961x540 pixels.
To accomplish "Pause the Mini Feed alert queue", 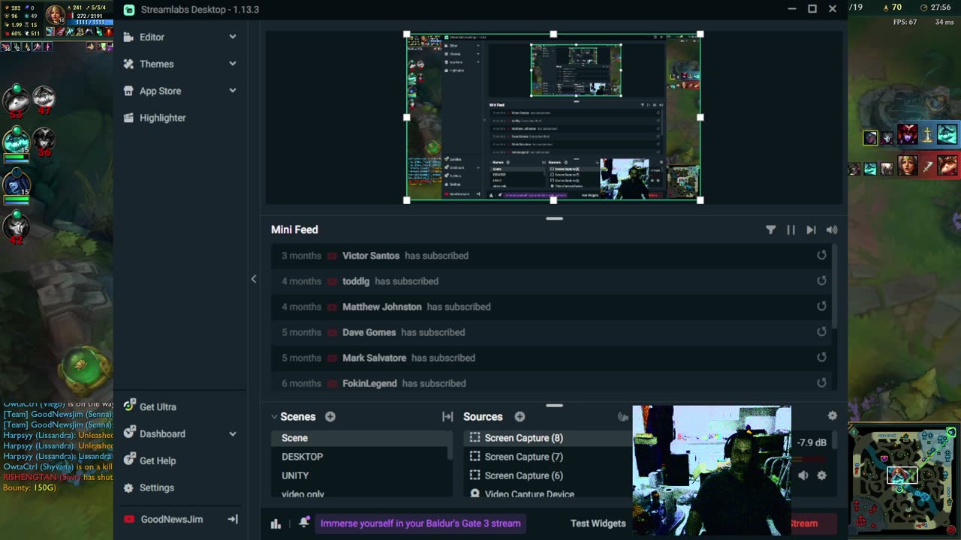I will point(791,229).
